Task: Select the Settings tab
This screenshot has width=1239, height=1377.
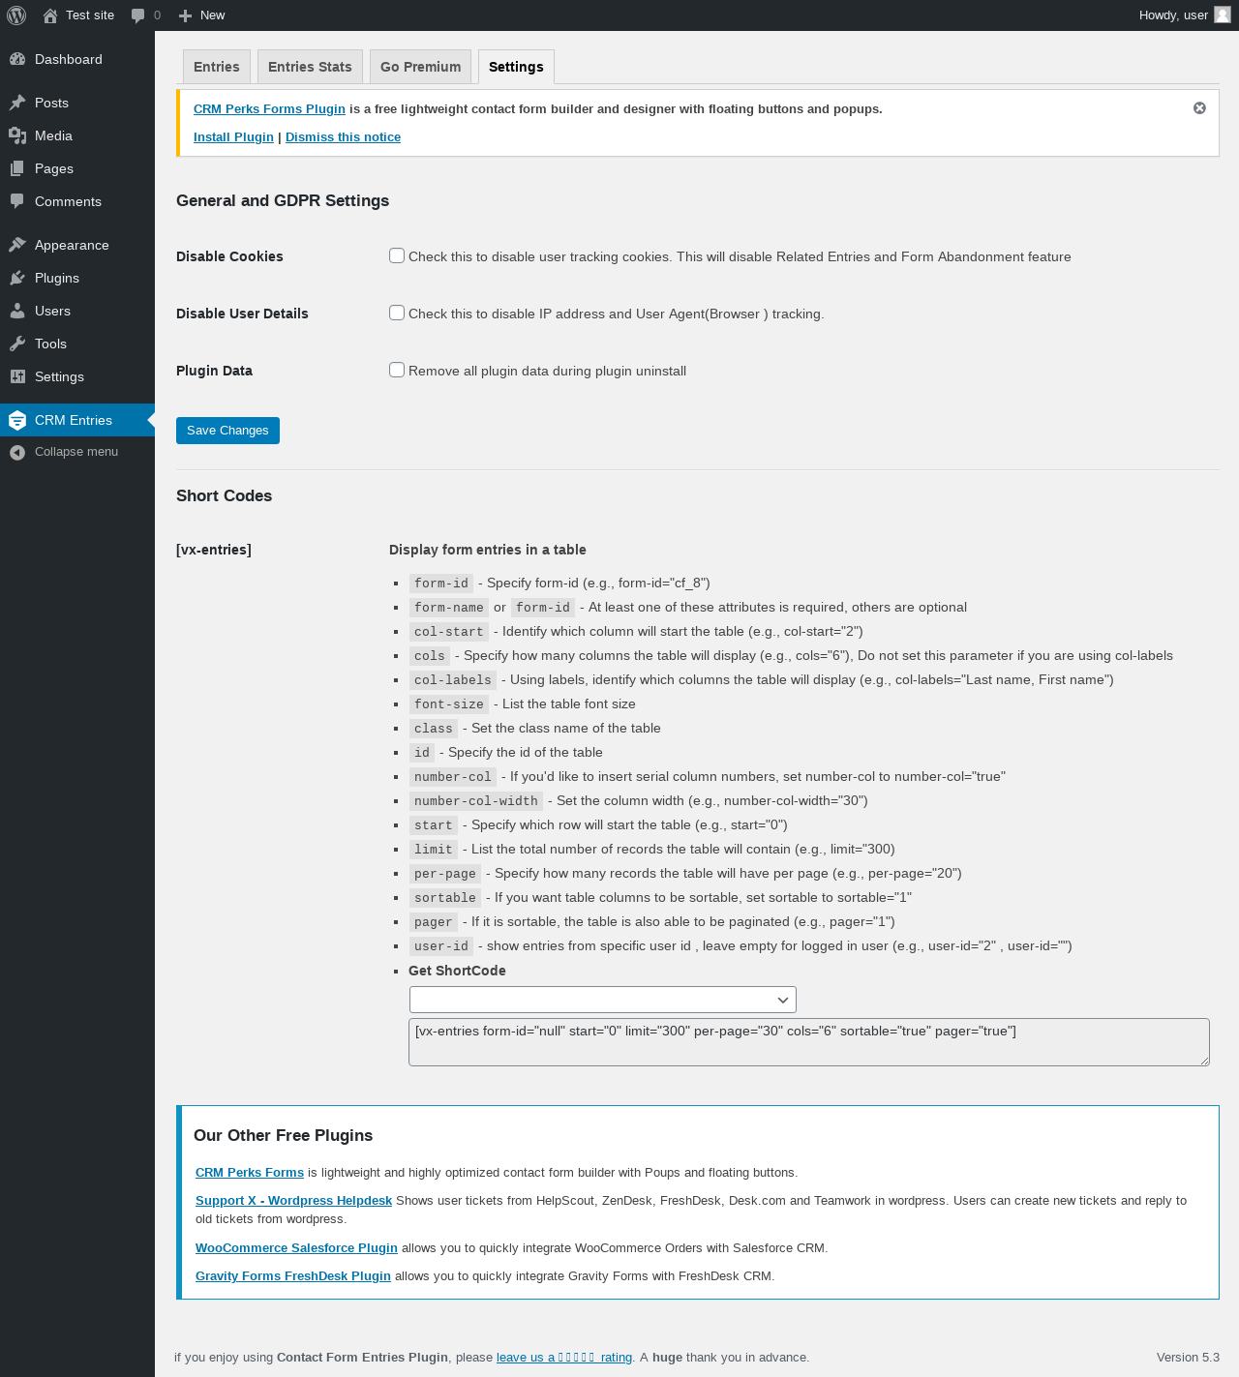Action: (516, 67)
